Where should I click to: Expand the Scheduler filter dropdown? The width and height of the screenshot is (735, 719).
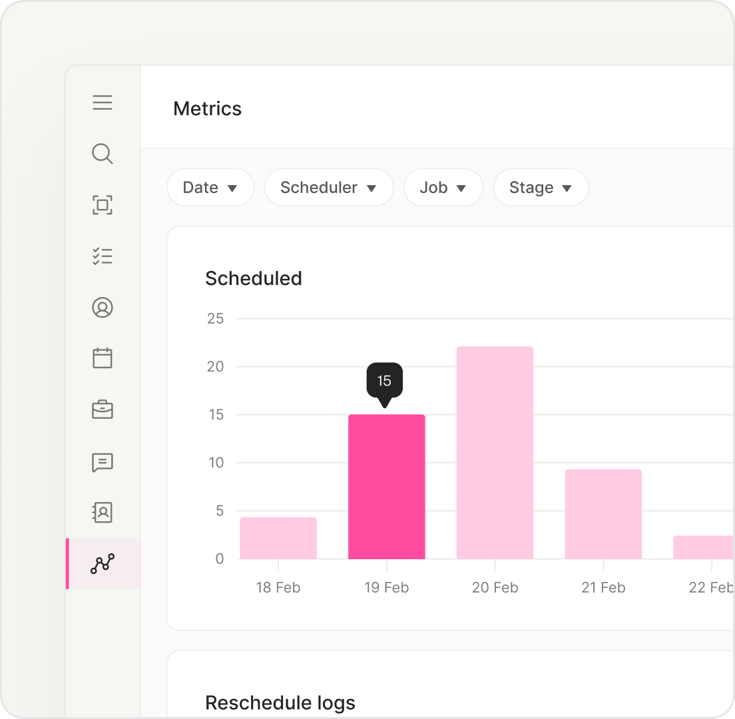pyautogui.click(x=329, y=188)
